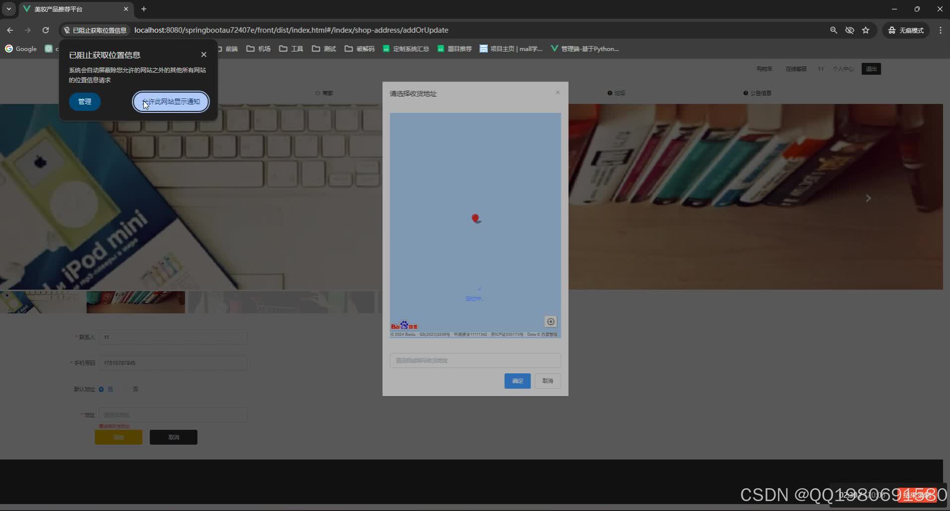Focus the 手机号码 input field

(173, 363)
